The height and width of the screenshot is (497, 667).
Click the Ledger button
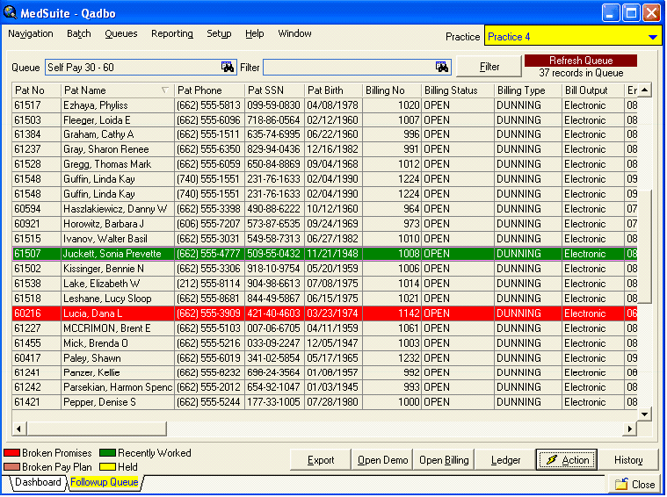(x=505, y=460)
